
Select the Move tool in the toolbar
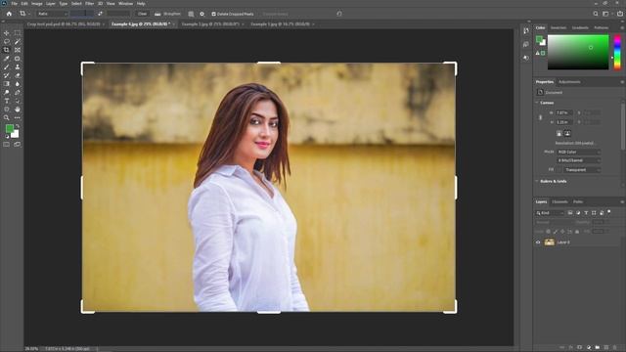tap(7, 33)
